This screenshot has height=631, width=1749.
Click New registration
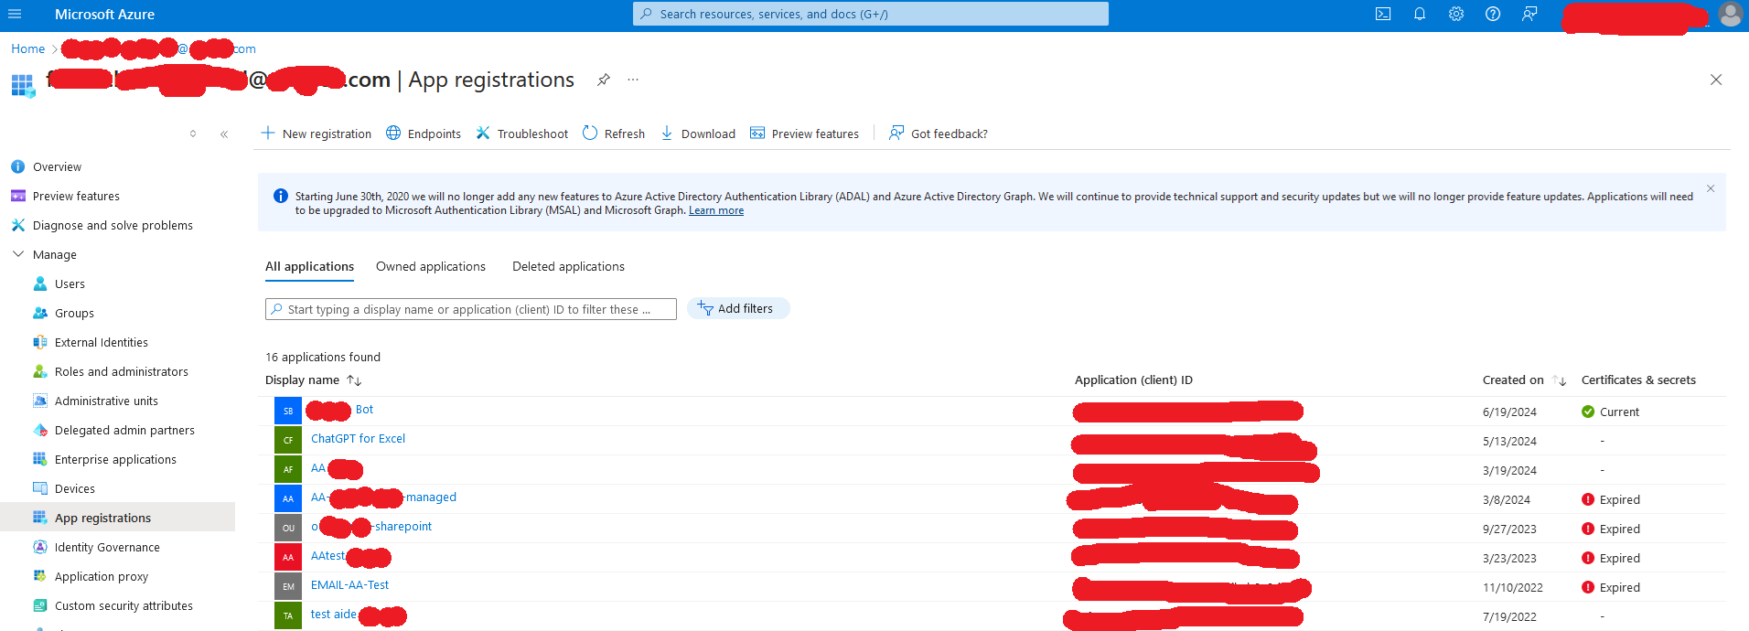[x=317, y=134]
